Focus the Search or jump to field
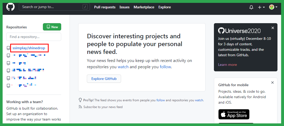 pyautogui.click(x=54, y=7)
